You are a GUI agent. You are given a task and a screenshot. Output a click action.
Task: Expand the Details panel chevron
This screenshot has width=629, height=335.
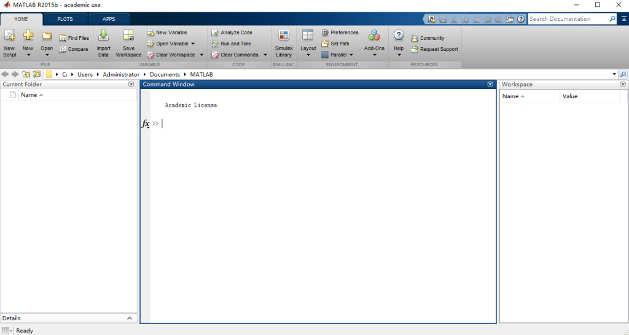coord(130,318)
